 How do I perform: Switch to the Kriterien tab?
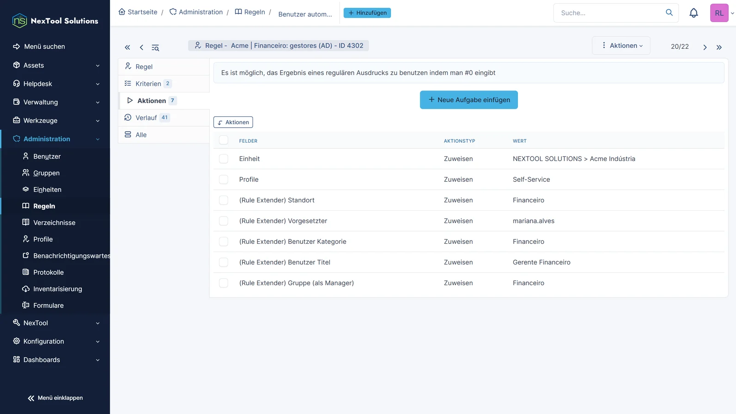point(164,84)
